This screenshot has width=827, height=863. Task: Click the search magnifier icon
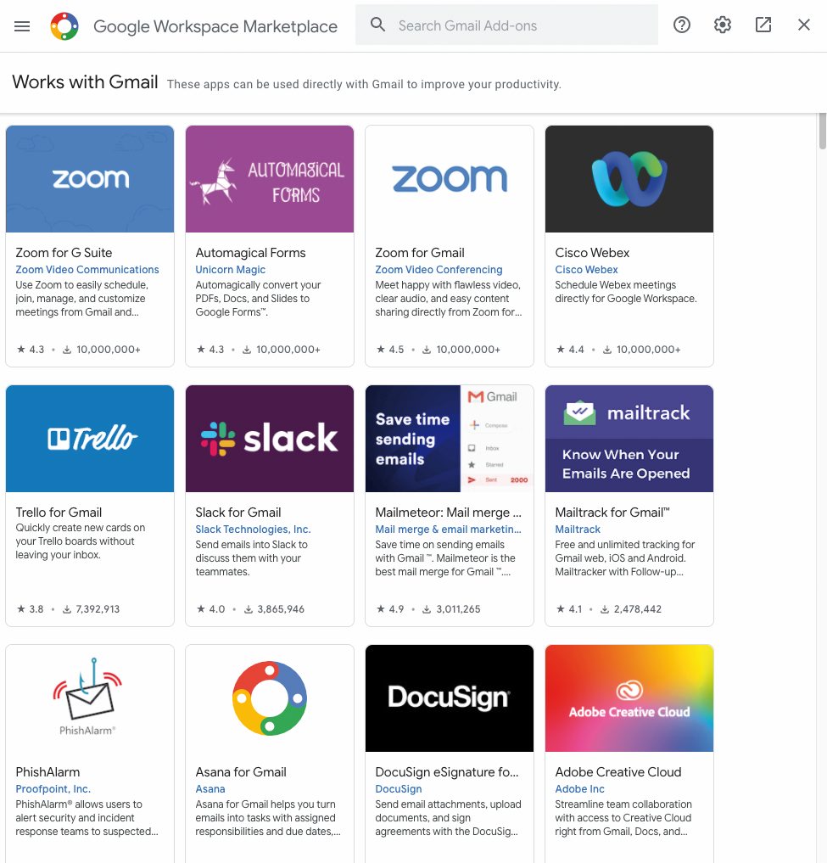(377, 25)
